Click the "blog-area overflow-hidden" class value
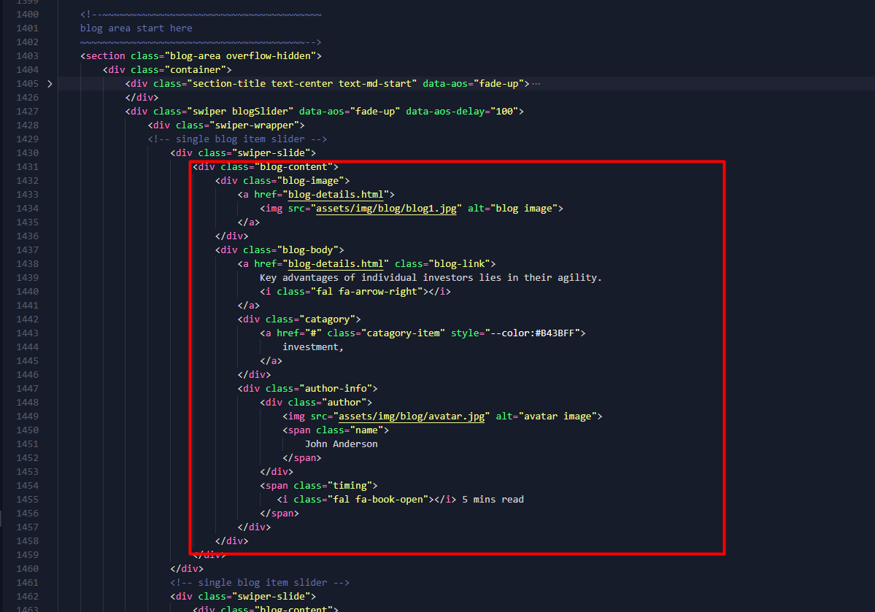The width and height of the screenshot is (875, 612). tap(242, 56)
